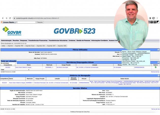Click 'Descontos : R$ 2.473,73' in tooltip

[x=131, y=63]
